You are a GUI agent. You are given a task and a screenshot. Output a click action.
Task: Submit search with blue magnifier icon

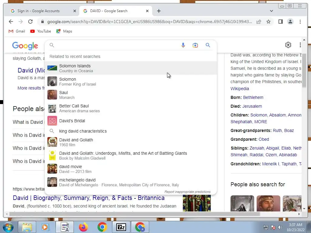click(208, 45)
